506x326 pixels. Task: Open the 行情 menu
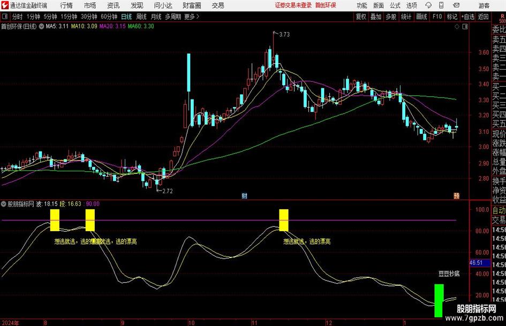[66, 5]
